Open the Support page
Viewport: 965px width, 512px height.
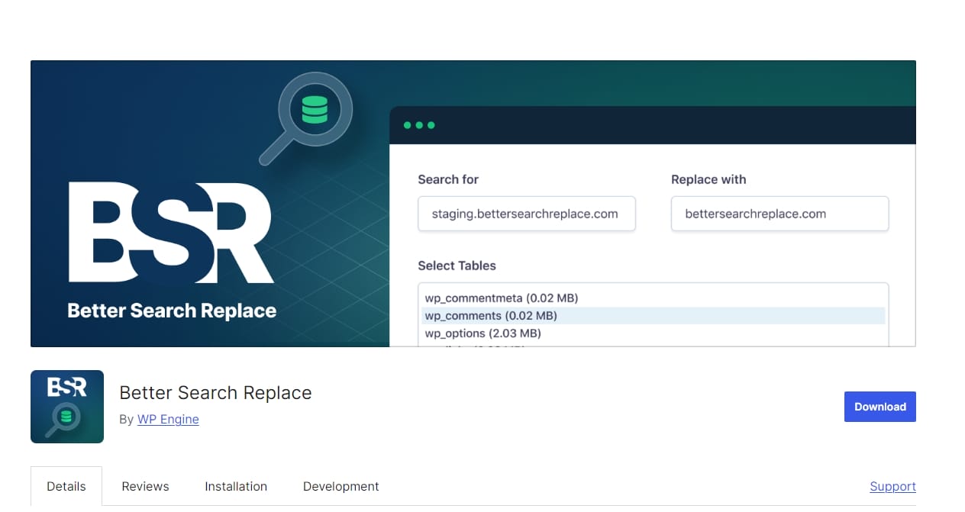pos(892,486)
